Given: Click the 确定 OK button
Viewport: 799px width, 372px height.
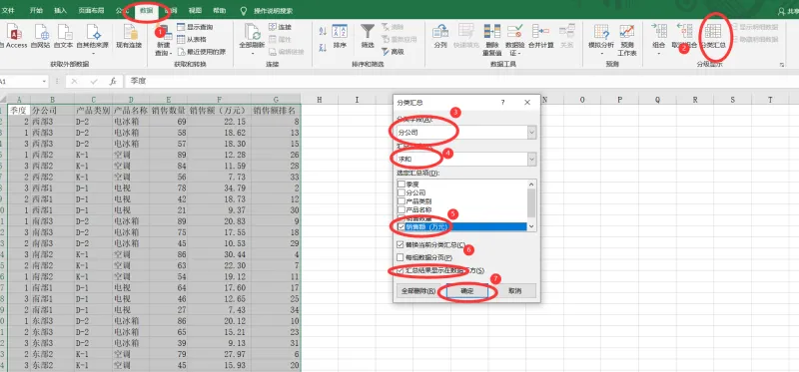Looking at the screenshot, I should pos(466,291).
